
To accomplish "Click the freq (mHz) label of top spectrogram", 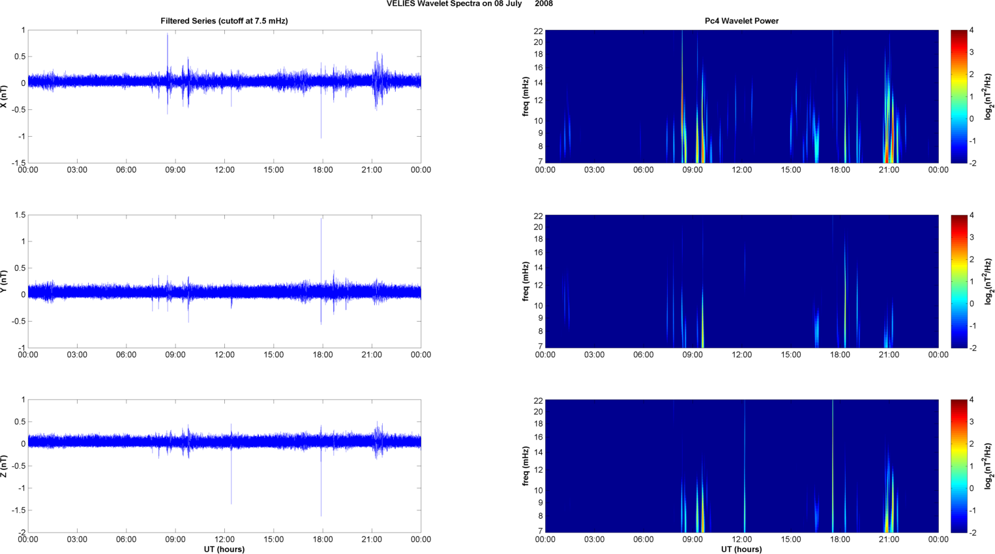I will (x=525, y=96).
